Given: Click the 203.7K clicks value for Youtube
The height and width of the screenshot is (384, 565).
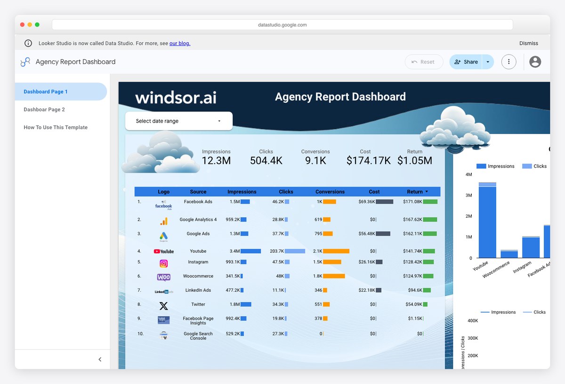Looking at the screenshot, I should (x=277, y=251).
